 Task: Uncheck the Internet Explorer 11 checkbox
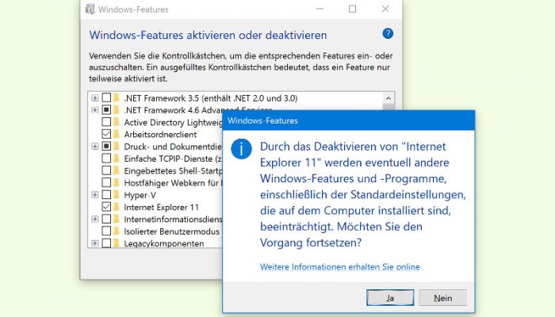(x=106, y=207)
